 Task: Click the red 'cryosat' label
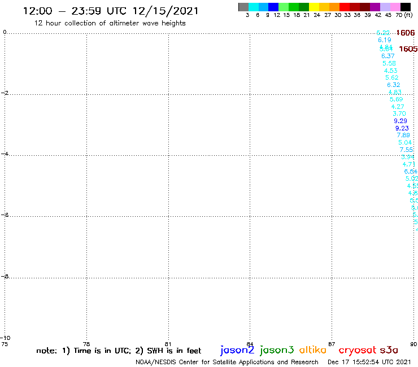(x=358, y=350)
